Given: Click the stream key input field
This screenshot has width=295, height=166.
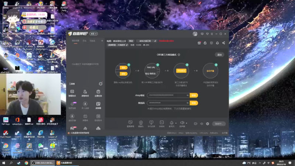Looking at the screenshot, I should [169, 103].
